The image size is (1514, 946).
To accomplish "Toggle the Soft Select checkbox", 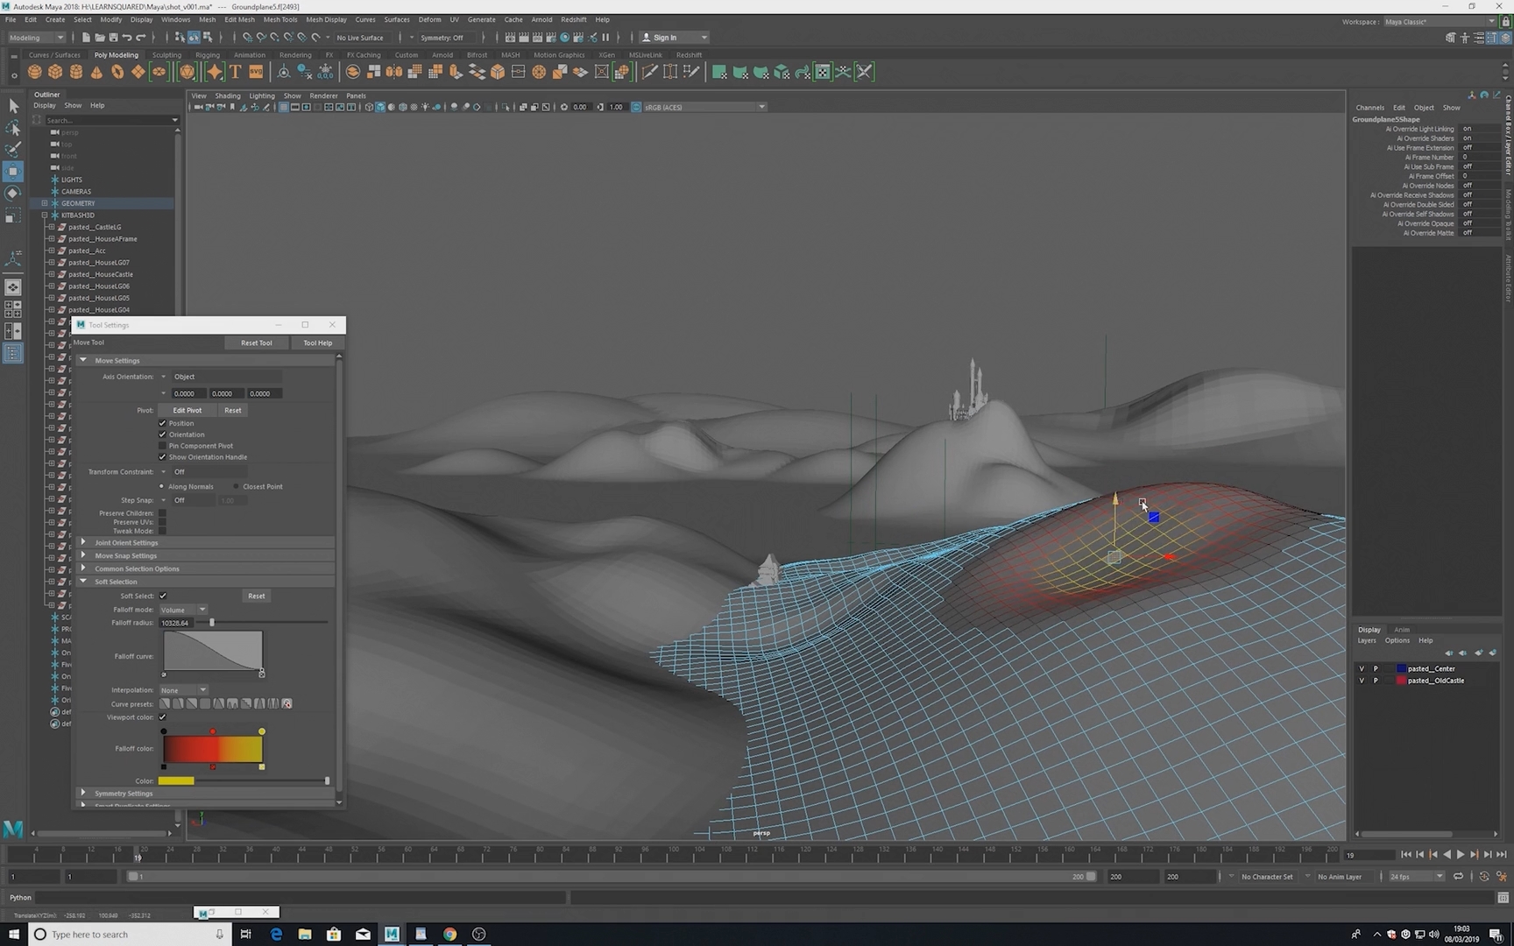I will (163, 596).
